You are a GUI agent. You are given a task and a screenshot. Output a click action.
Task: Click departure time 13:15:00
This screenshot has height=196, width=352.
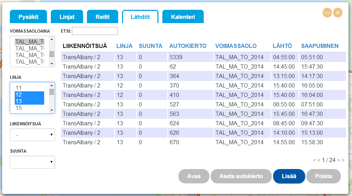(x=284, y=76)
